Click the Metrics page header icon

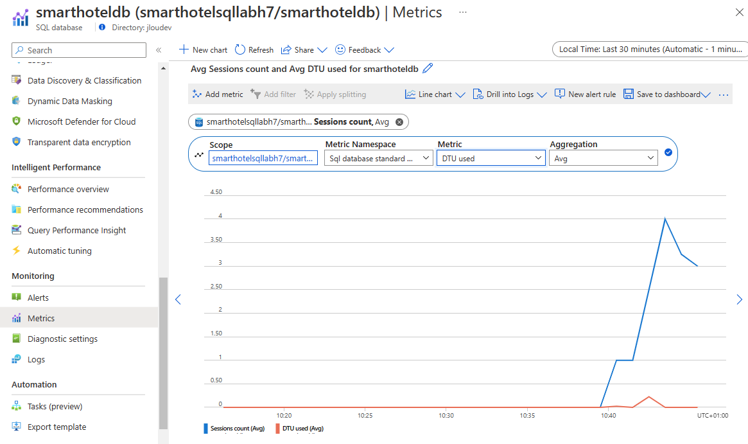click(20, 17)
